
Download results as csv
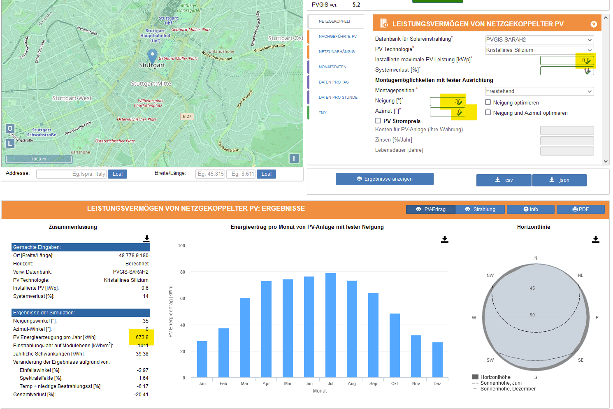point(504,180)
